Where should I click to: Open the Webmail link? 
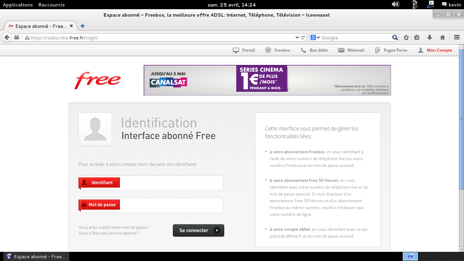pyautogui.click(x=351, y=50)
